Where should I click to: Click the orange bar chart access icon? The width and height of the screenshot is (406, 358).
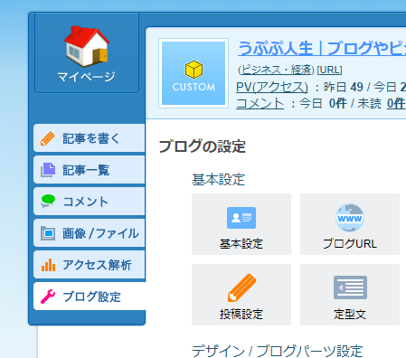point(48,265)
